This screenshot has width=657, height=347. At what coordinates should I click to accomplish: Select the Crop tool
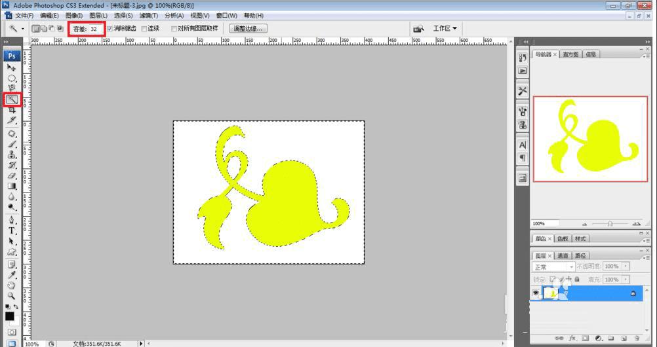point(11,110)
